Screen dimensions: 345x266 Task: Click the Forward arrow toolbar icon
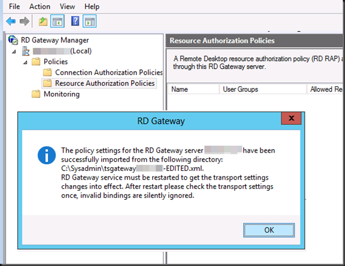(x=24, y=21)
